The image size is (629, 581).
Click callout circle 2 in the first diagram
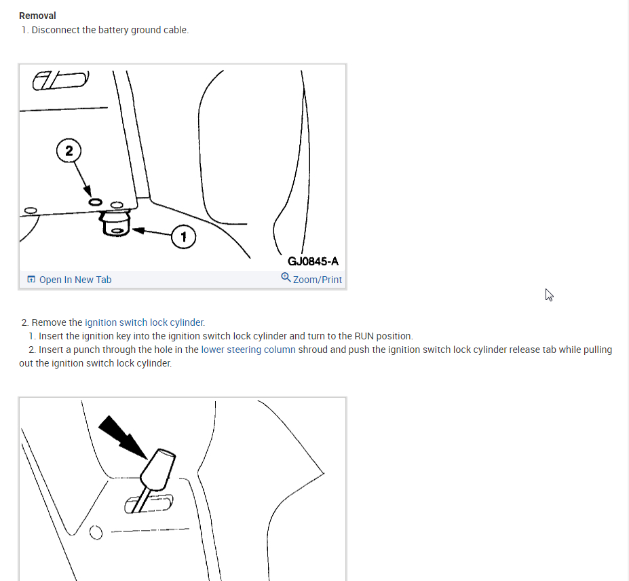[69, 151]
